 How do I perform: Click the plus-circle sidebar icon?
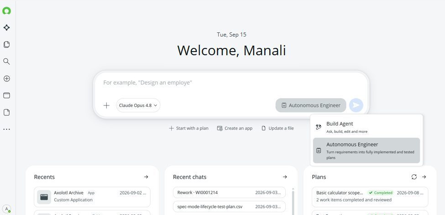(x=6, y=79)
